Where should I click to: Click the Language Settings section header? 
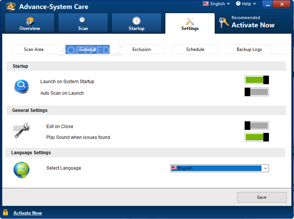click(145, 153)
